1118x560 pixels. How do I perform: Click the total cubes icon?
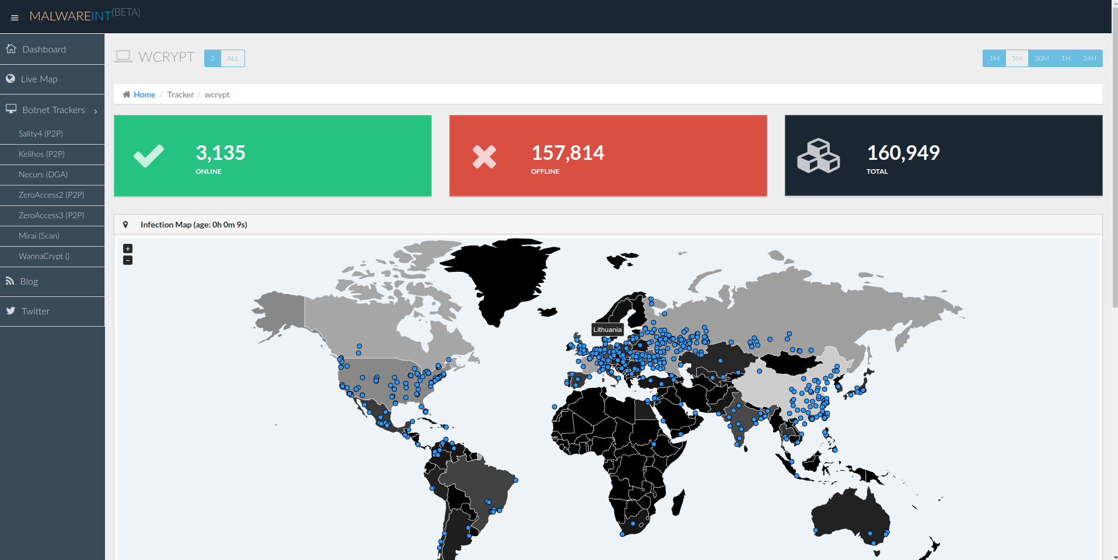point(818,156)
